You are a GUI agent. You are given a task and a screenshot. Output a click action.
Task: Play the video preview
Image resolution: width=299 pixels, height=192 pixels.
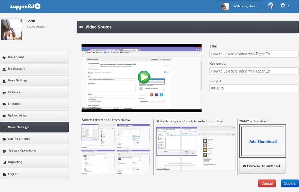tap(144, 77)
